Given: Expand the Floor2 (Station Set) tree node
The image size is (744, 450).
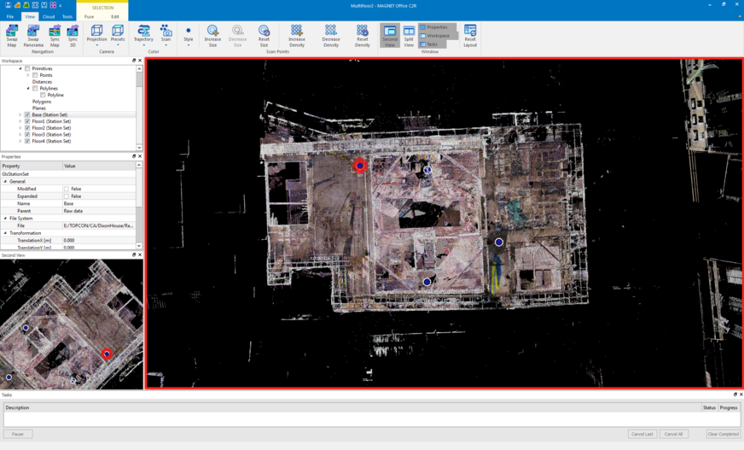Looking at the screenshot, I should coord(20,128).
